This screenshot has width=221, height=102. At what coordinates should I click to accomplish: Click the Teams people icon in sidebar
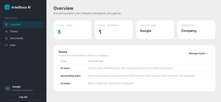click(6, 32)
